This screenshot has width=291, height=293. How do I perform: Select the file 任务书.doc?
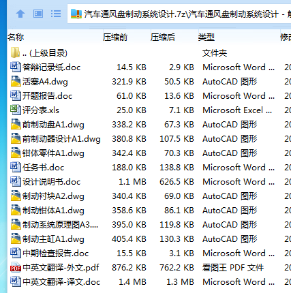(x=43, y=168)
